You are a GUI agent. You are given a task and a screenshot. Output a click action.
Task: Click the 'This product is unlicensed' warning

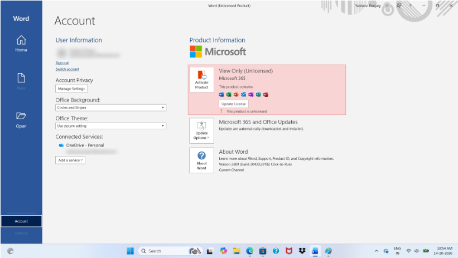(247, 111)
